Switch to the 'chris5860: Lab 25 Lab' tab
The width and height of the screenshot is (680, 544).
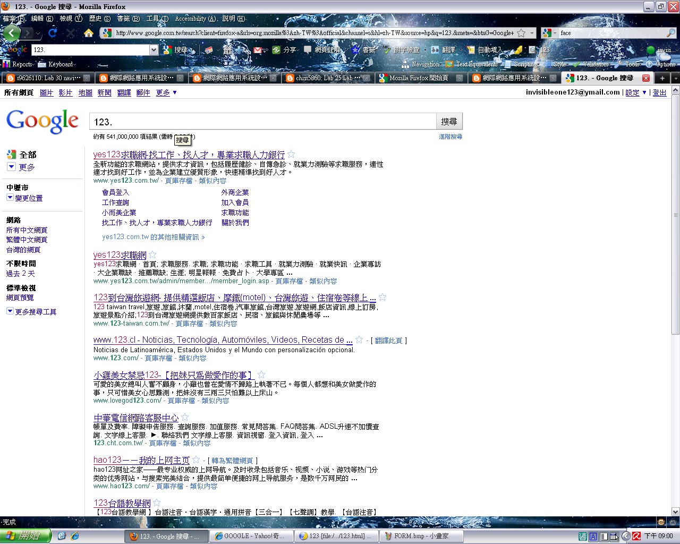[x=327, y=78]
